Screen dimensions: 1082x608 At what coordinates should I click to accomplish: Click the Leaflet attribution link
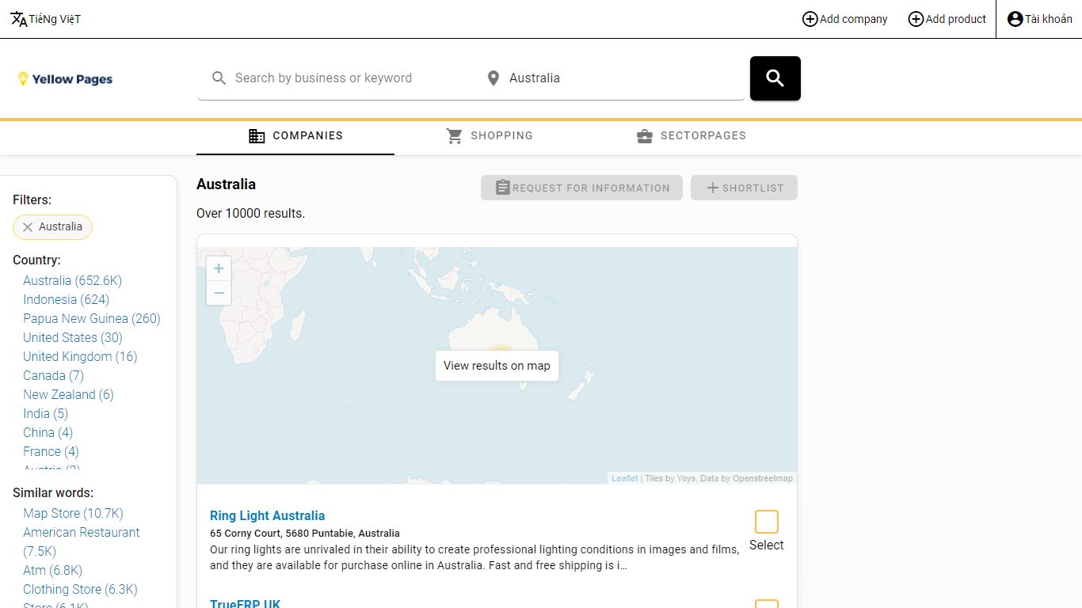[624, 478]
